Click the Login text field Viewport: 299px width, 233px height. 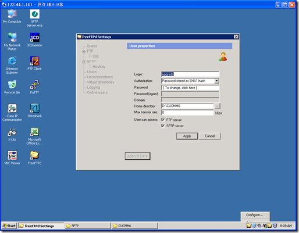[190, 74]
